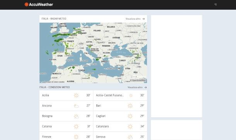236x140 pixels.
Task: Click the sunny icon for Cagliari
Action: coord(130,116)
